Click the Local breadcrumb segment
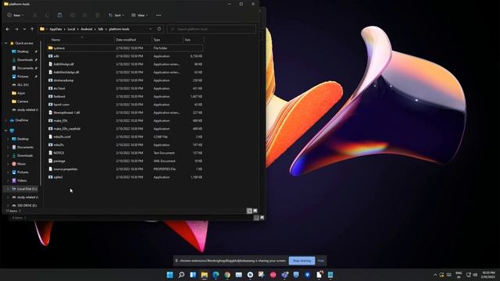 point(71,29)
